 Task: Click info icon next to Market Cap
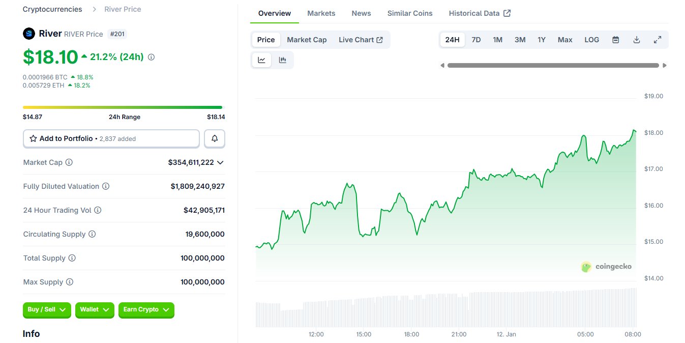point(69,162)
